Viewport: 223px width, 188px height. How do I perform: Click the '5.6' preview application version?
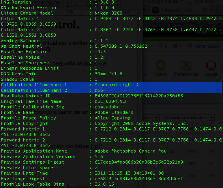99,156
